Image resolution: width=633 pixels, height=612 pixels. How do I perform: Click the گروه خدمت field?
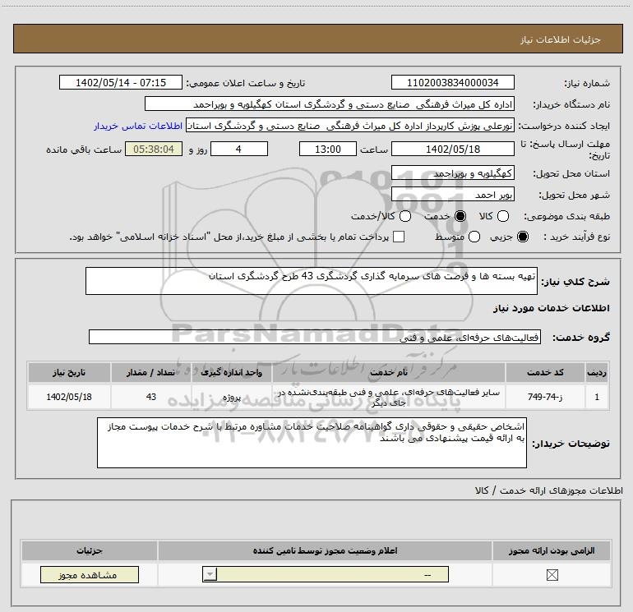click(315, 338)
